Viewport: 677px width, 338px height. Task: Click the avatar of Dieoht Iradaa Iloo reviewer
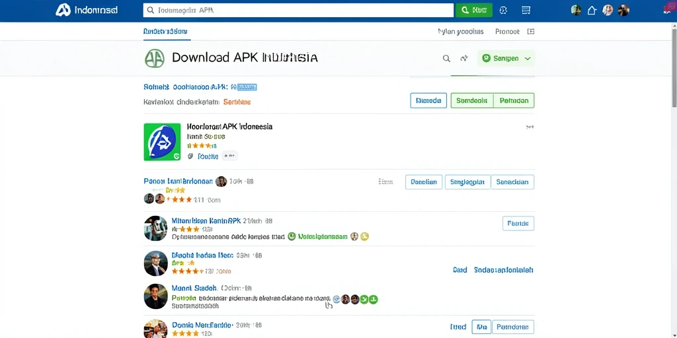point(155,263)
